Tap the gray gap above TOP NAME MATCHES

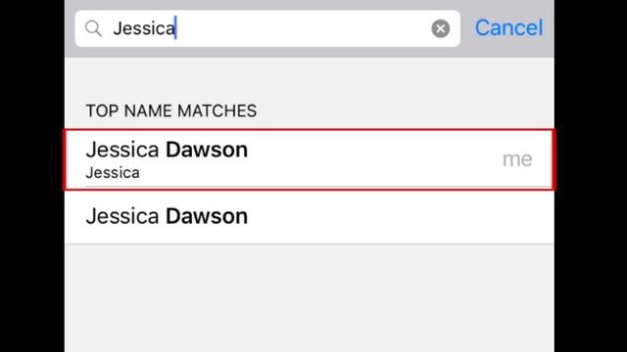[310, 78]
